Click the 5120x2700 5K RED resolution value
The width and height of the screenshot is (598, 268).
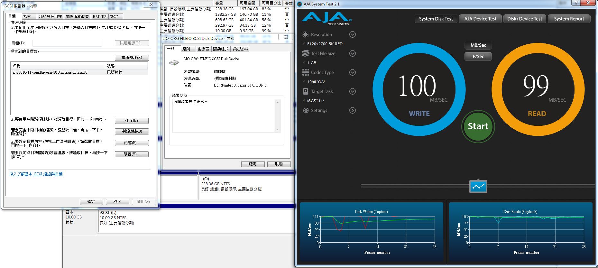click(x=325, y=44)
